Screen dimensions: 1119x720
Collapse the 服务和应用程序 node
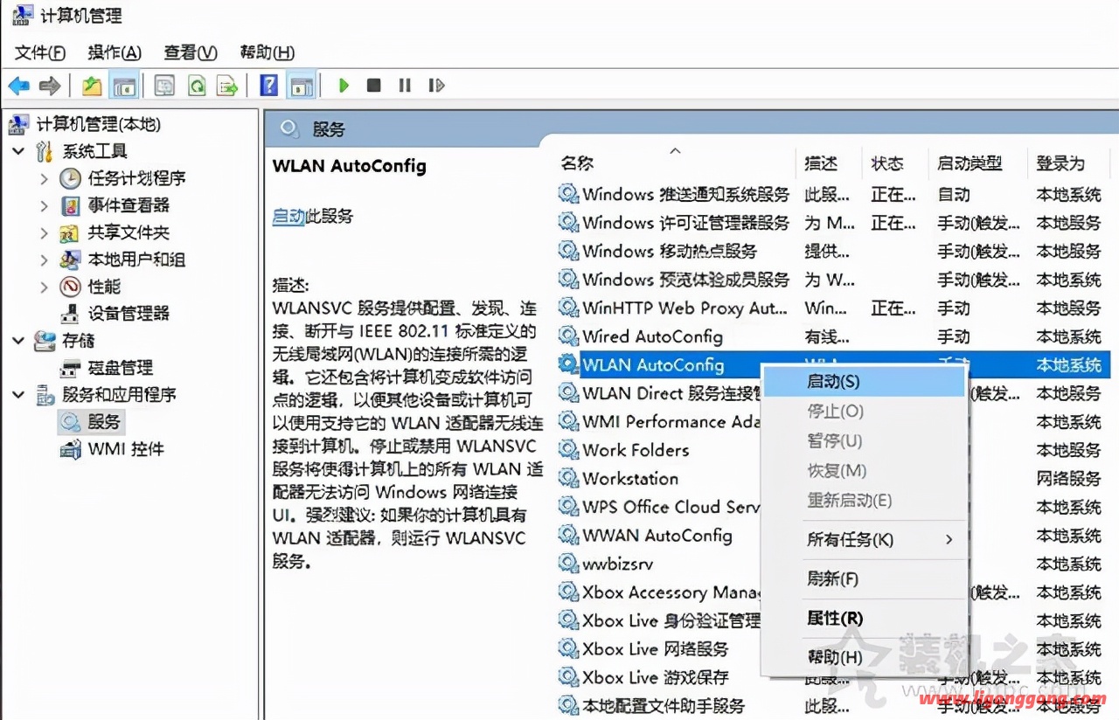pos(18,395)
